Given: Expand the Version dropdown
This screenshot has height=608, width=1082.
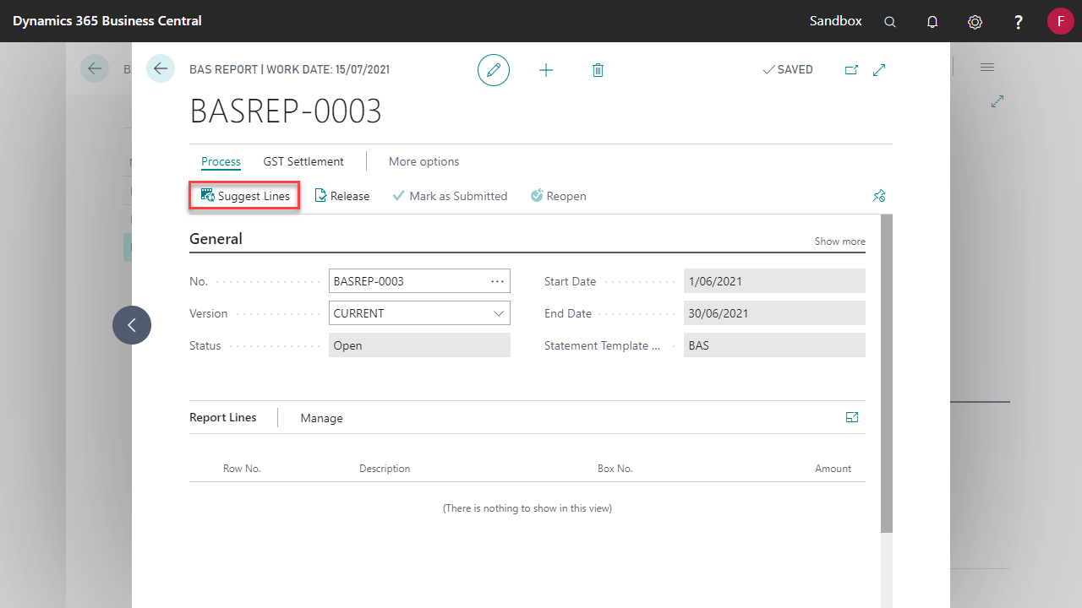Looking at the screenshot, I should click(x=498, y=313).
